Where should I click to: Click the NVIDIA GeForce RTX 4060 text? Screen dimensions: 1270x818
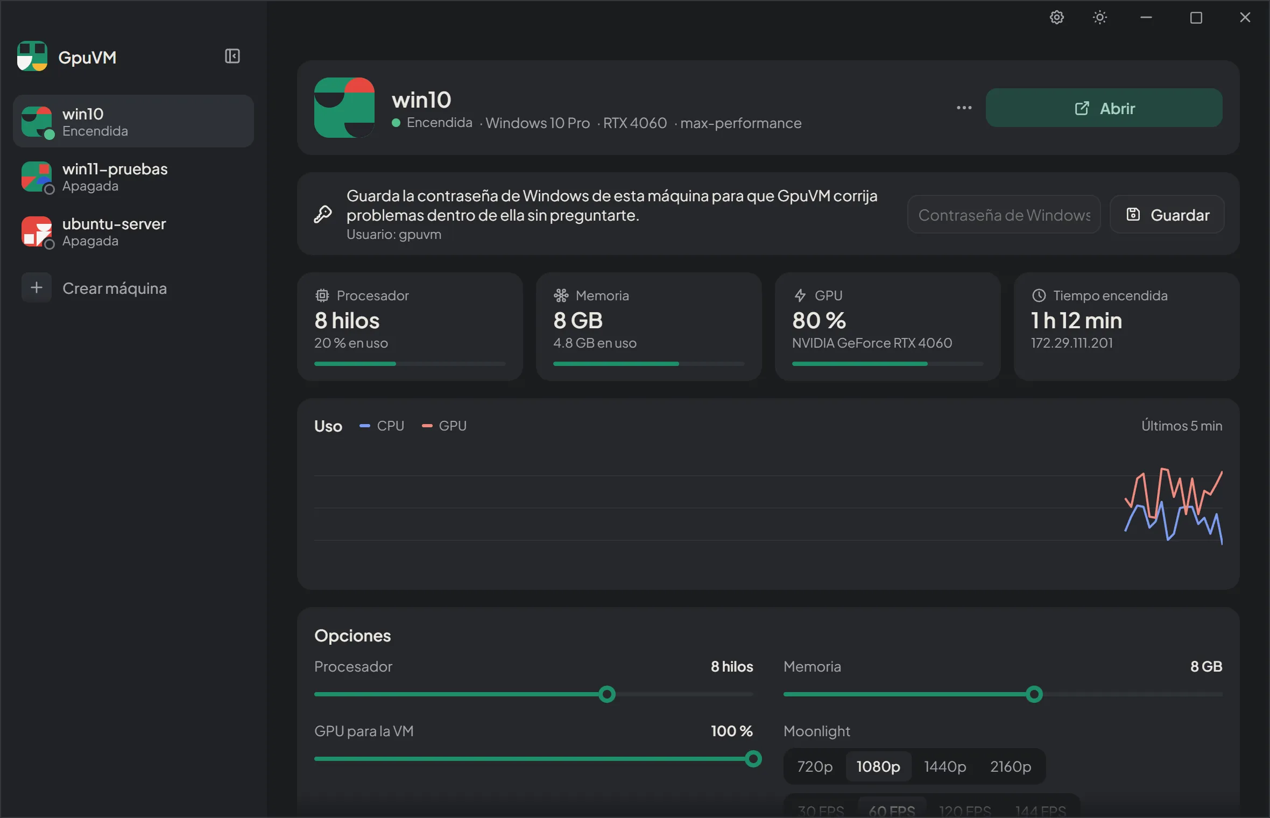pyautogui.click(x=872, y=343)
